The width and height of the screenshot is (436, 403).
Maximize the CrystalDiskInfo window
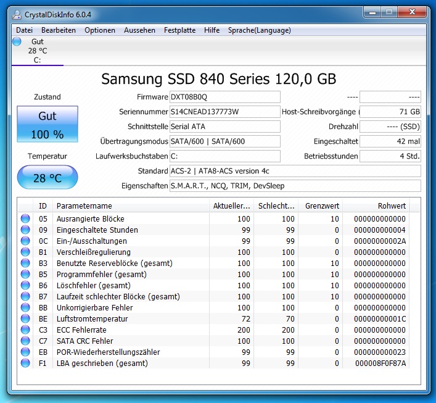tap(389, 12)
